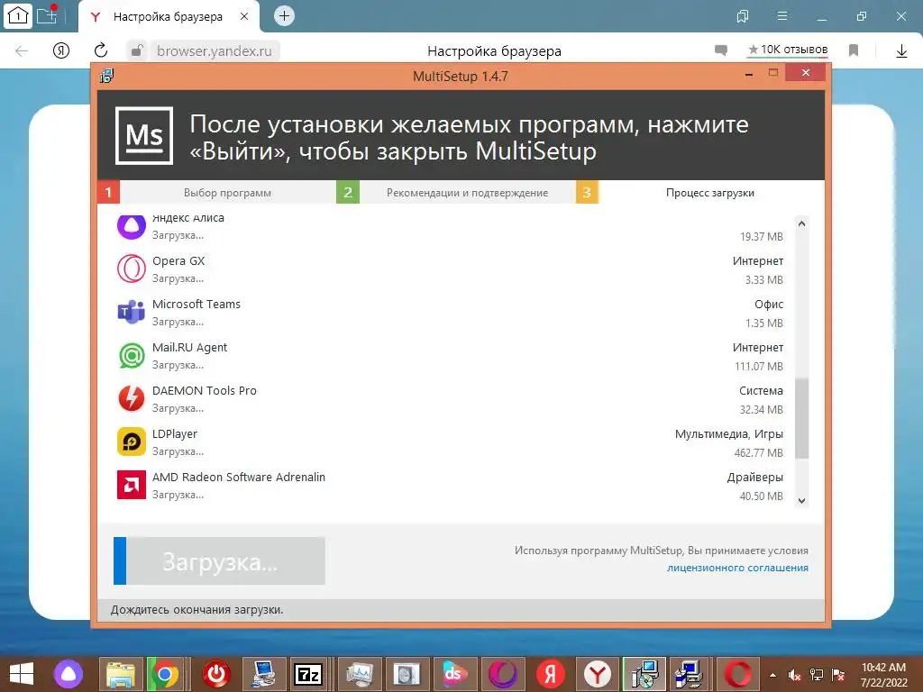Click the Яндекс home button in browser toolbar
The image size is (923, 692).
pyautogui.click(x=61, y=50)
